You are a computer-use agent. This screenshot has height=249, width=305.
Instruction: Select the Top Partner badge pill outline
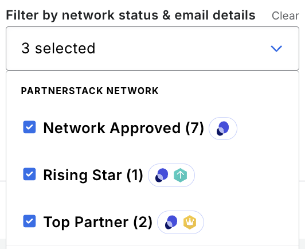click(x=181, y=222)
